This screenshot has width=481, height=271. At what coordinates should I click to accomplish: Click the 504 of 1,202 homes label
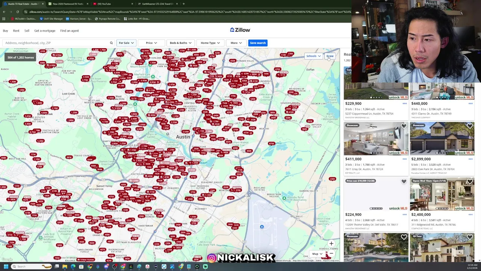[x=21, y=58]
